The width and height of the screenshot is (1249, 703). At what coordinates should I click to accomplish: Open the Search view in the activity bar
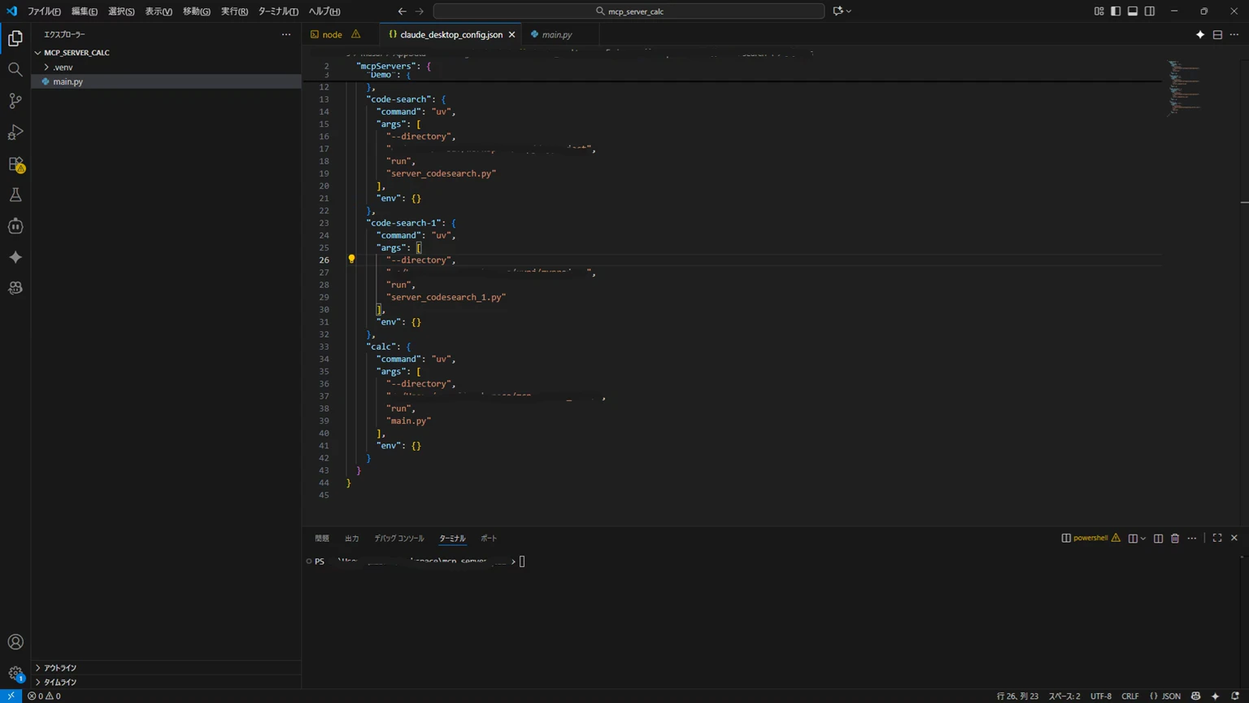[x=15, y=69]
